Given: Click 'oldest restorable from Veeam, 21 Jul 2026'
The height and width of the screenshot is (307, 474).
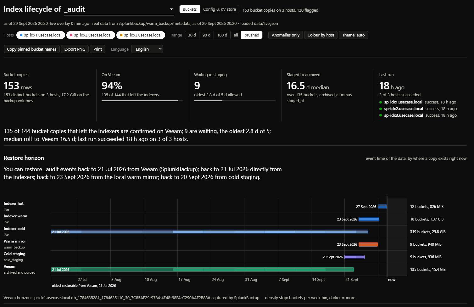Looking at the screenshot, I should 84,286.
